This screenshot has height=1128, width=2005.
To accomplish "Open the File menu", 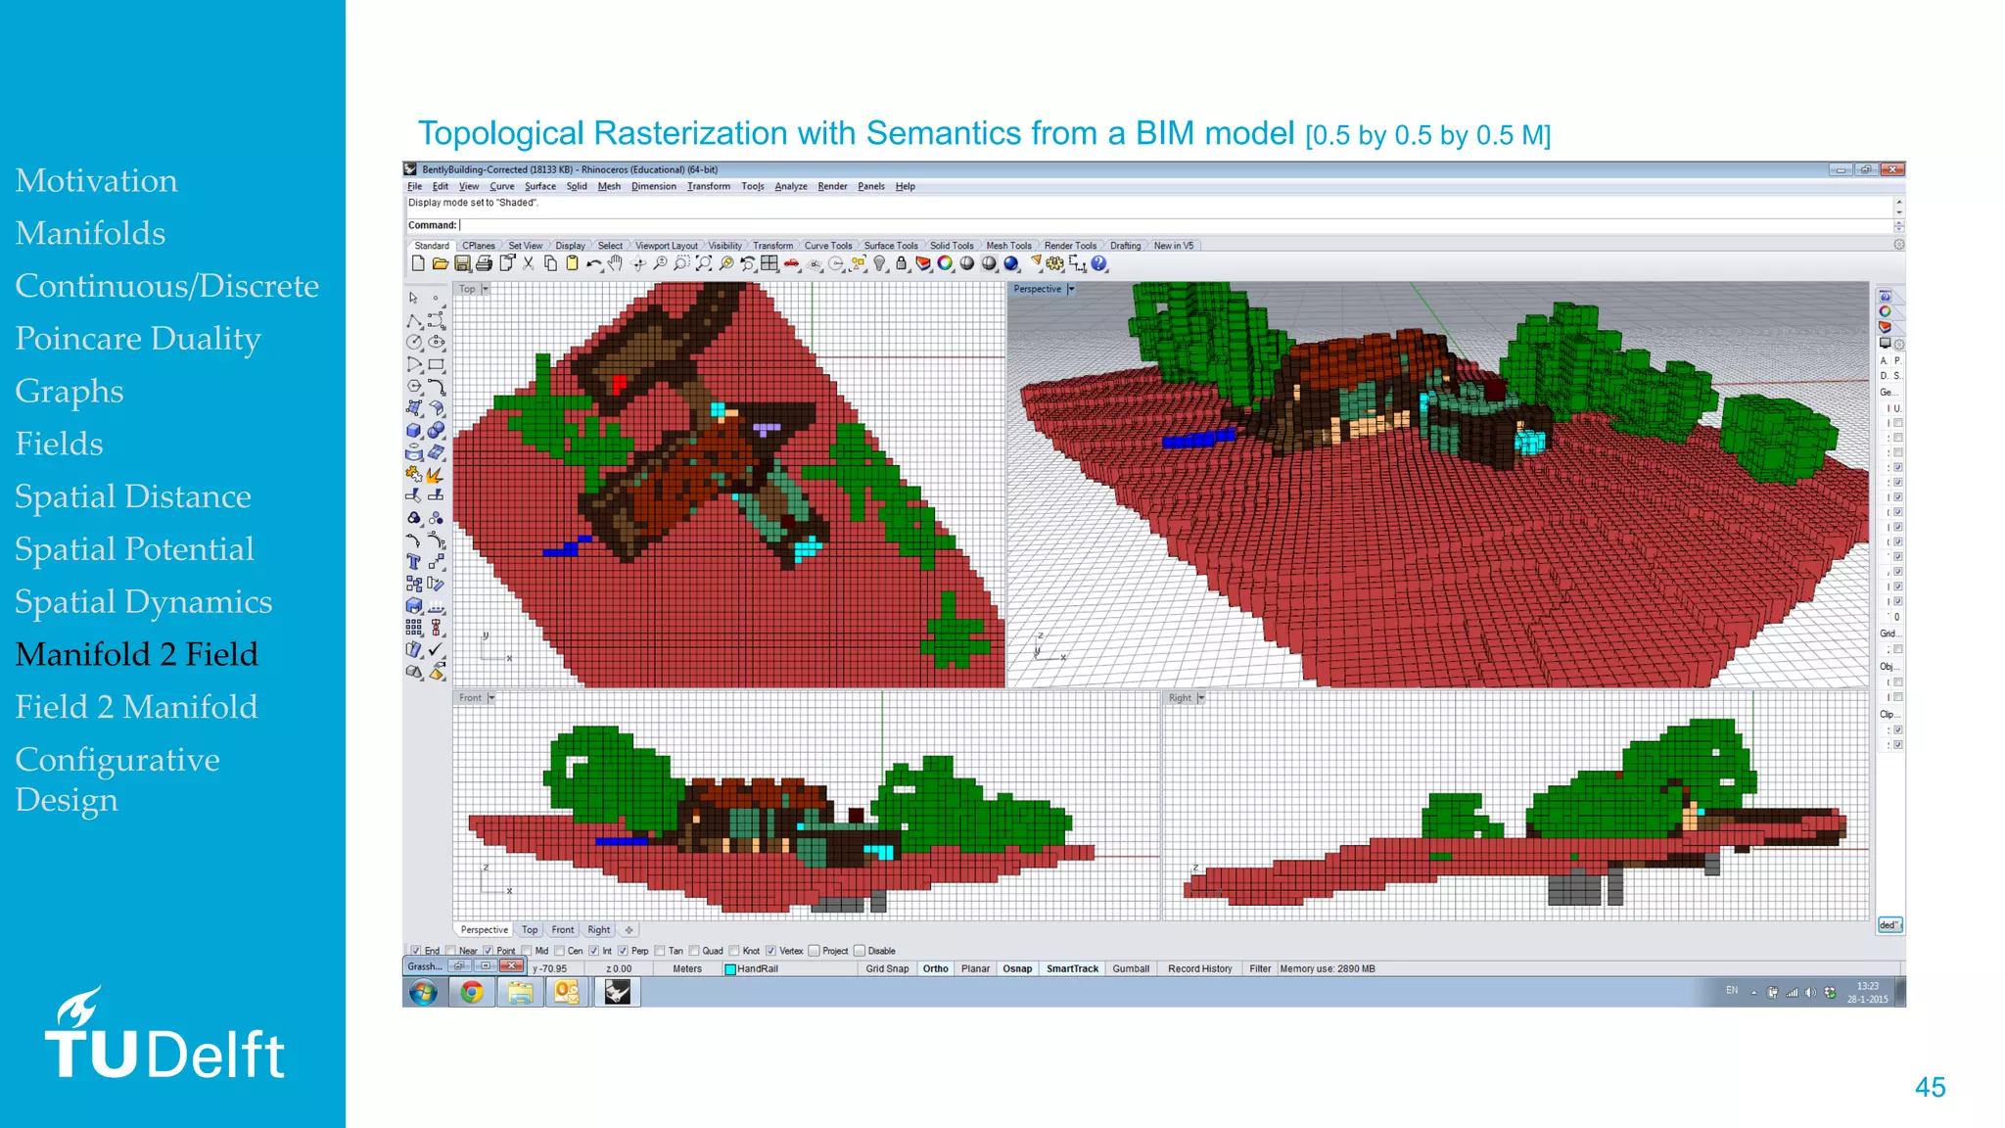I will 415,186.
